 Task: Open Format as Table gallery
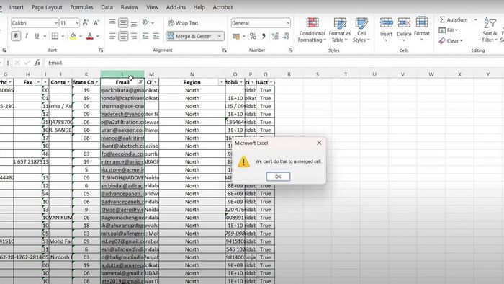339,30
